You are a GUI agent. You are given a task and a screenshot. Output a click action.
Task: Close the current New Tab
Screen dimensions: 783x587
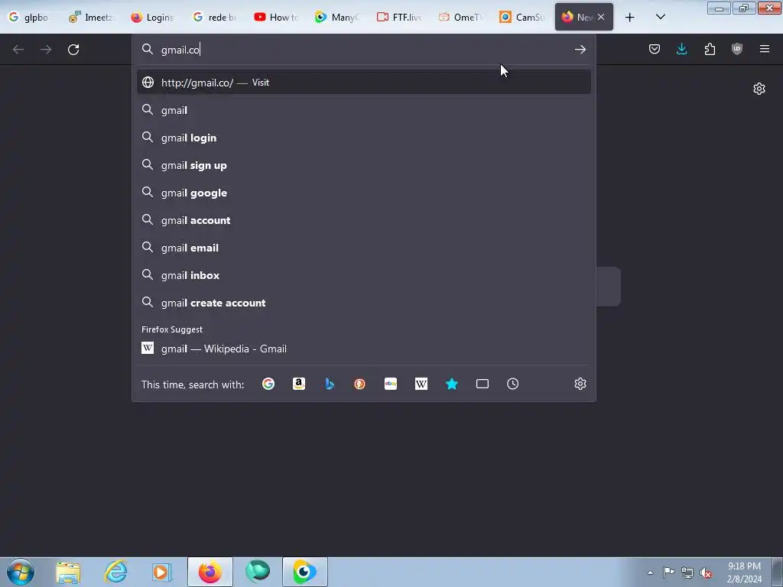[x=601, y=17]
